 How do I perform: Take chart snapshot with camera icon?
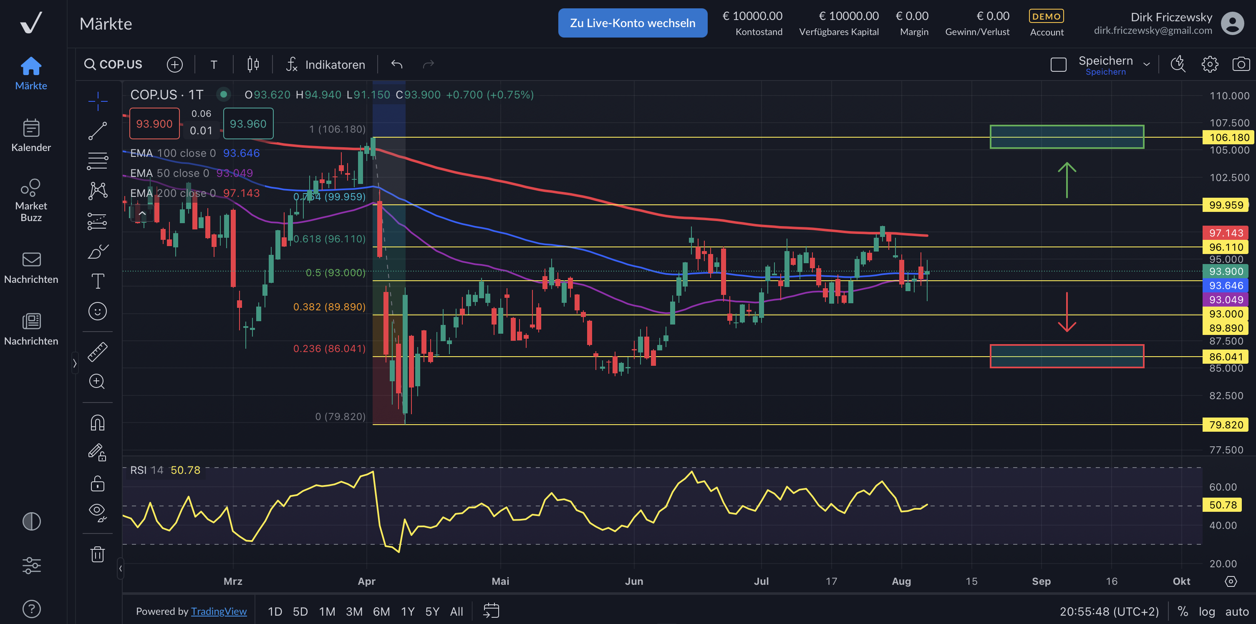coord(1241,64)
